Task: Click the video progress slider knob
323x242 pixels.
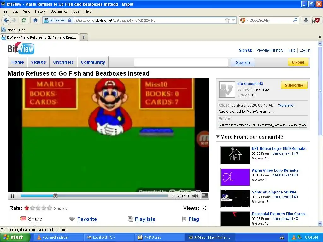Action: (55, 196)
